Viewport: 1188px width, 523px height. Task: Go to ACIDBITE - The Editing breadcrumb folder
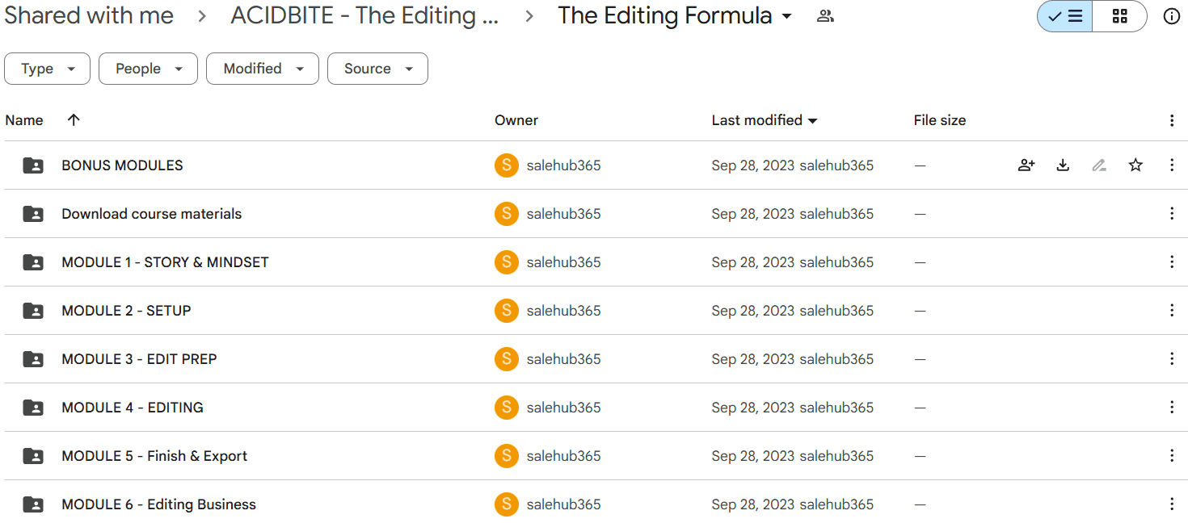pyautogui.click(x=364, y=15)
